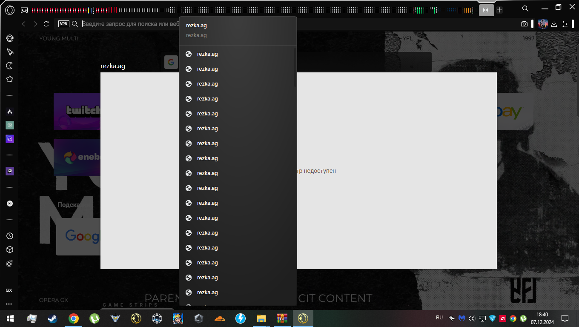Open the Opera menu logo button
This screenshot has width=579, height=327.
(10, 10)
